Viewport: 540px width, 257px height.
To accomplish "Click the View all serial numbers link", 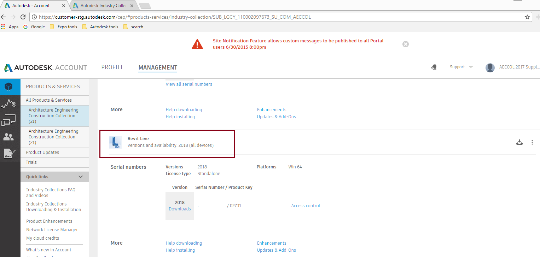I will point(188,84).
